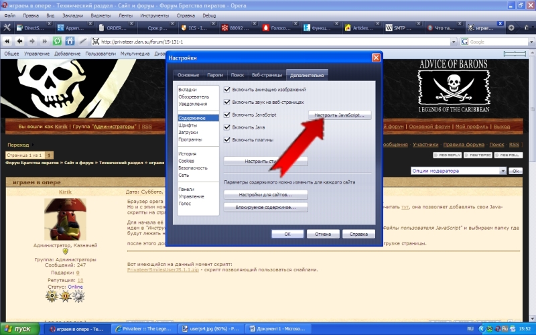Select Вкладки in settings list
This screenshot has height=335, width=536.
coord(188,90)
